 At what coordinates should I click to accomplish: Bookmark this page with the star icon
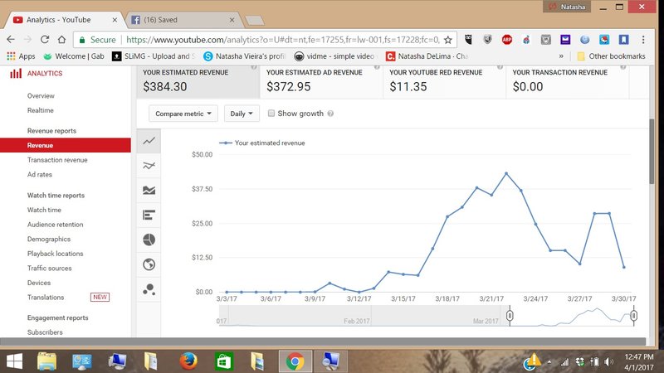tap(448, 39)
